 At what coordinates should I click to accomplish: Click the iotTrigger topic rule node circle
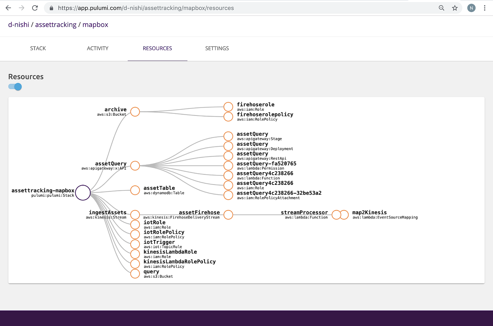[x=135, y=244]
